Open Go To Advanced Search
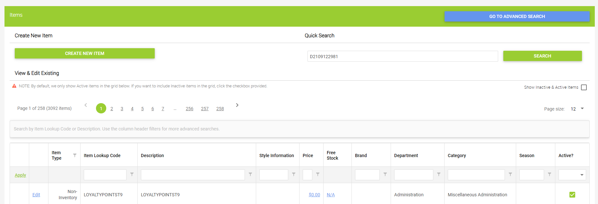 pyautogui.click(x=517, y=16)
